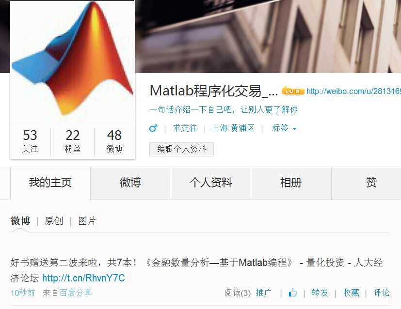Open 评论 comments on the post
The height and width of the screenshot is (309, 401).
[x=382, y=293]
